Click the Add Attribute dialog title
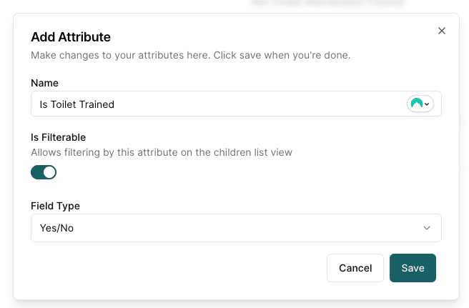 [x=71, y=37]
